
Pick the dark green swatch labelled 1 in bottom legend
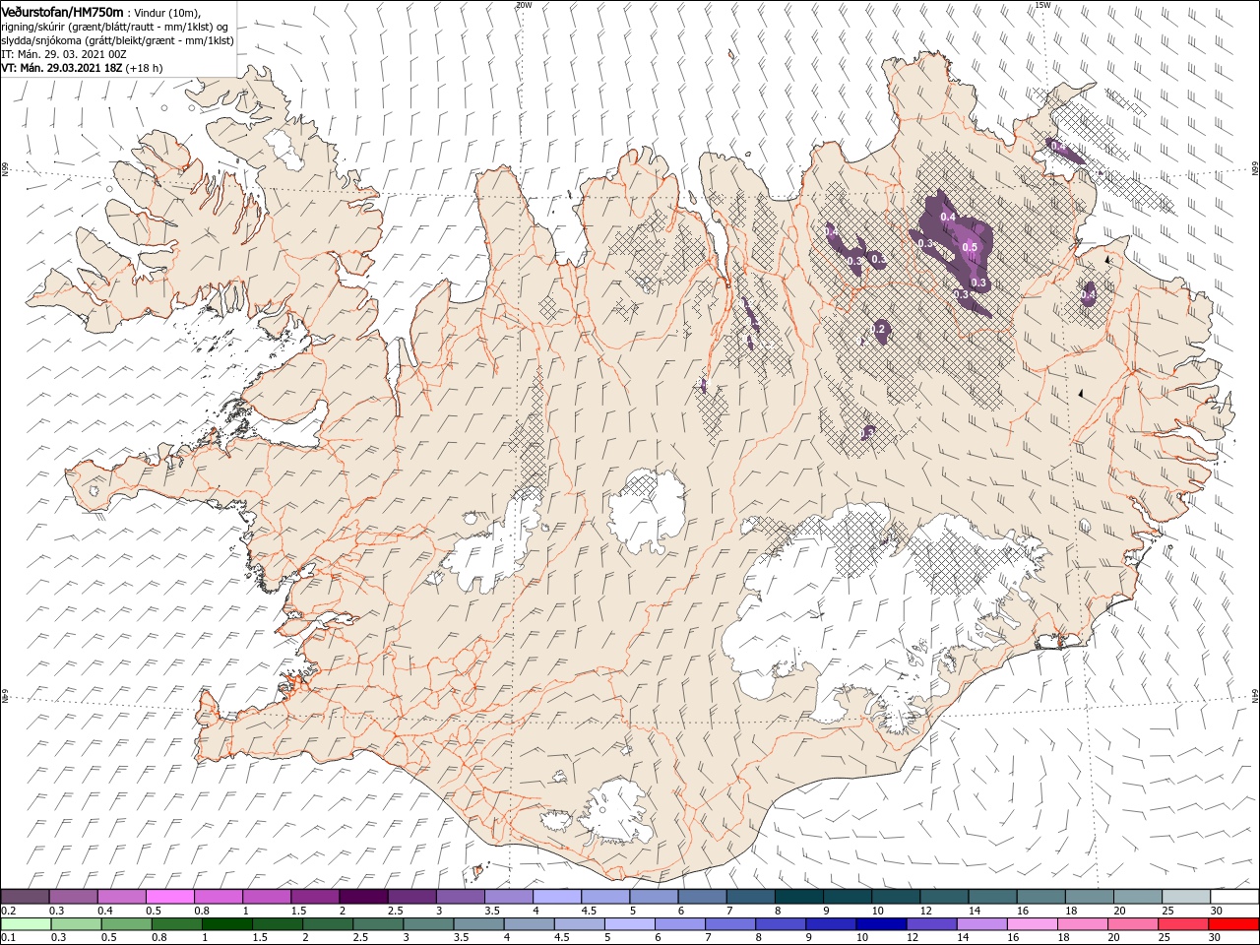coord(227,924)
